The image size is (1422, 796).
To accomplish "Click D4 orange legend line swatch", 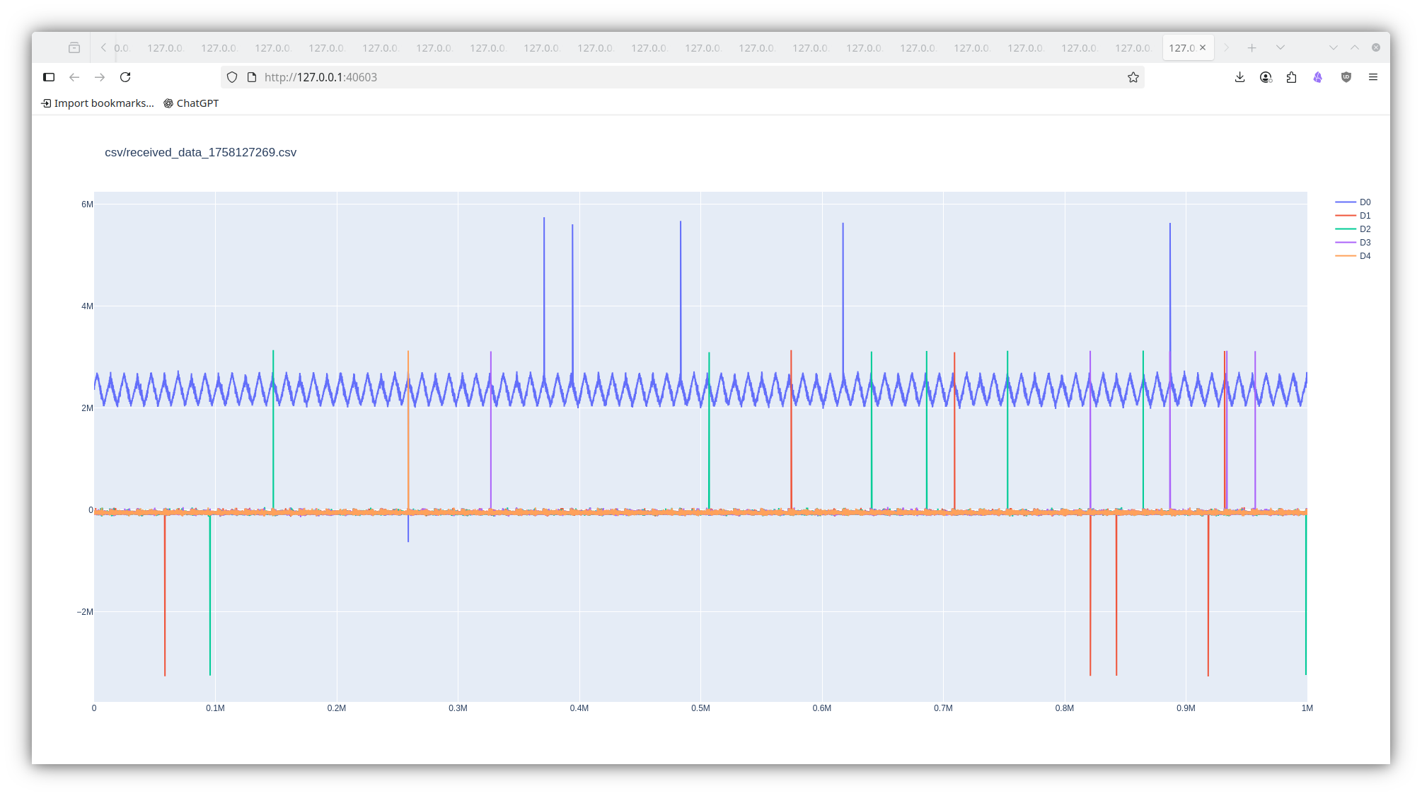I will pyautogui.click(x=1345, y=256).
